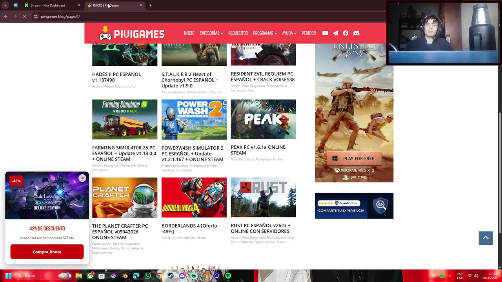Click the PowerWash Simulator 2 thumbnail
Viewport: 502px width, 282px height.
[194, 119]
